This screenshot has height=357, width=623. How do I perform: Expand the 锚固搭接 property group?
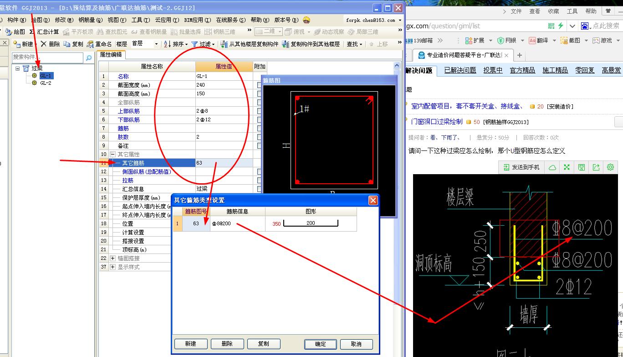pos(113,258)
